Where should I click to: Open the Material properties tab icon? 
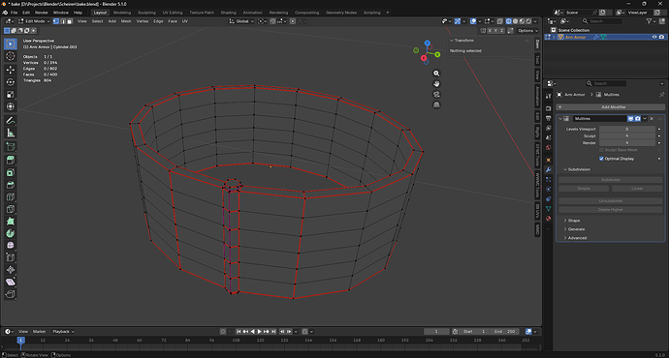(548, 219)
